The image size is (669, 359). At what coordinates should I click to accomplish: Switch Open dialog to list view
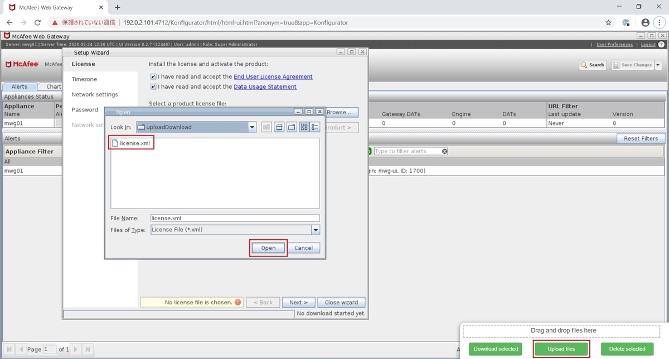[304, 127]
